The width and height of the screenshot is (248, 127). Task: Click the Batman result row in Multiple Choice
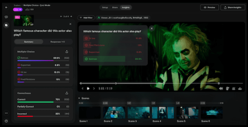[43, 58]
